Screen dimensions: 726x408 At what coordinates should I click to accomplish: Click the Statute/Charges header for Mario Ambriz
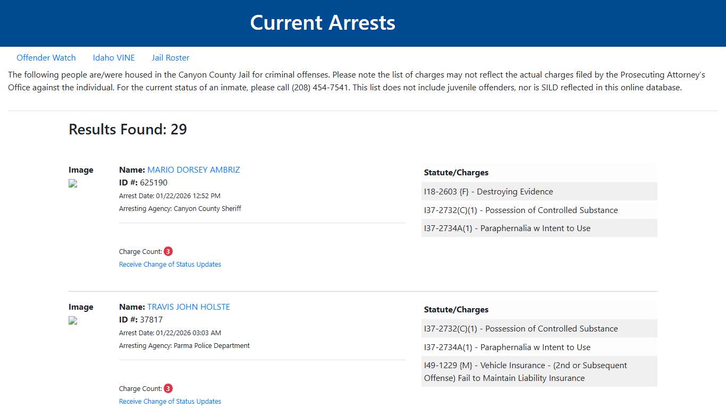pos(456,172)
